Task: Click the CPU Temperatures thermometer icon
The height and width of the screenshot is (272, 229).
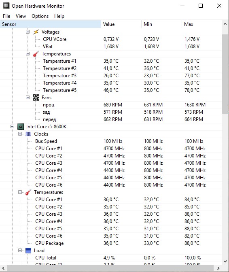Action: [x=28, y=192]
